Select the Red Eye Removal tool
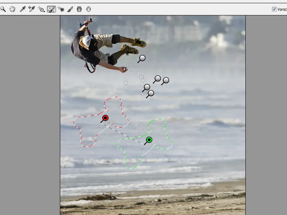287x215 pixels. coord(61,9)
